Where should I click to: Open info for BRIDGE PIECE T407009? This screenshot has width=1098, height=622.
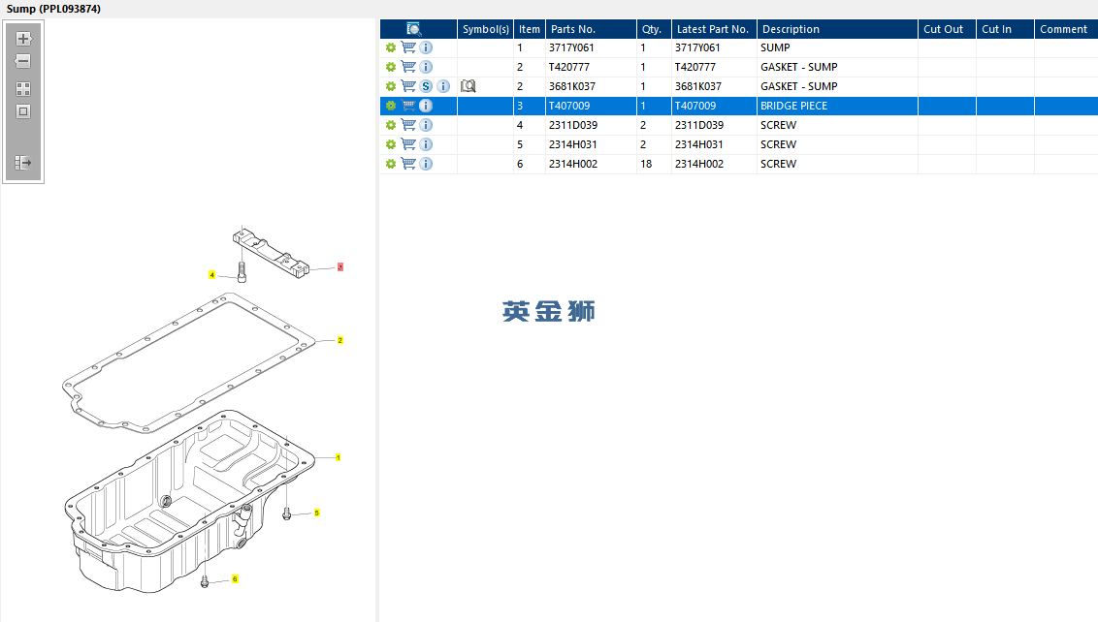tap(426, 106)
